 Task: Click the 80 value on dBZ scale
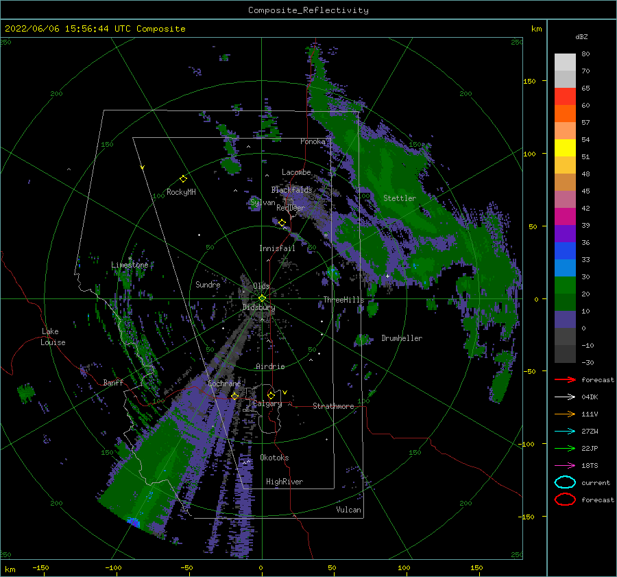[x=585, y=54]
